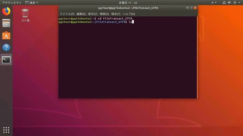Open the 端末 application menu in top bar
The height and width of the screenshot is (136, 243).
(32, 3)
